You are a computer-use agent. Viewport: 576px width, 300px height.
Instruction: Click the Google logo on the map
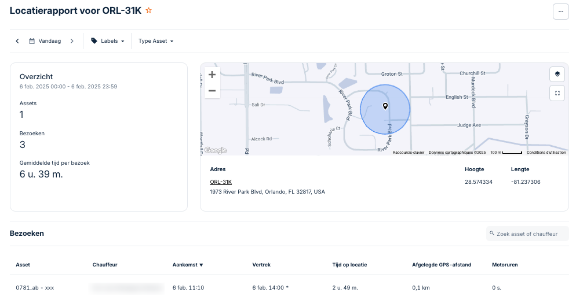click(216, 150)
